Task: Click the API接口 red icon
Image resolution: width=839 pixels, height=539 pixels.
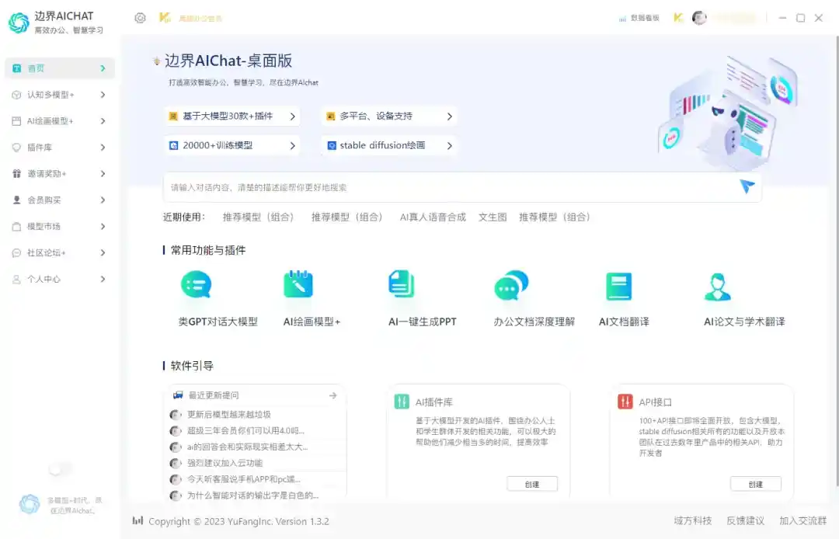Action: (x=625, y=402)
